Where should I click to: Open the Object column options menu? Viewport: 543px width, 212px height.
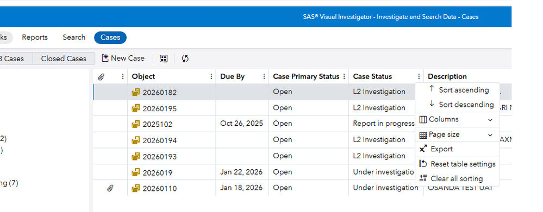[211, 76]
